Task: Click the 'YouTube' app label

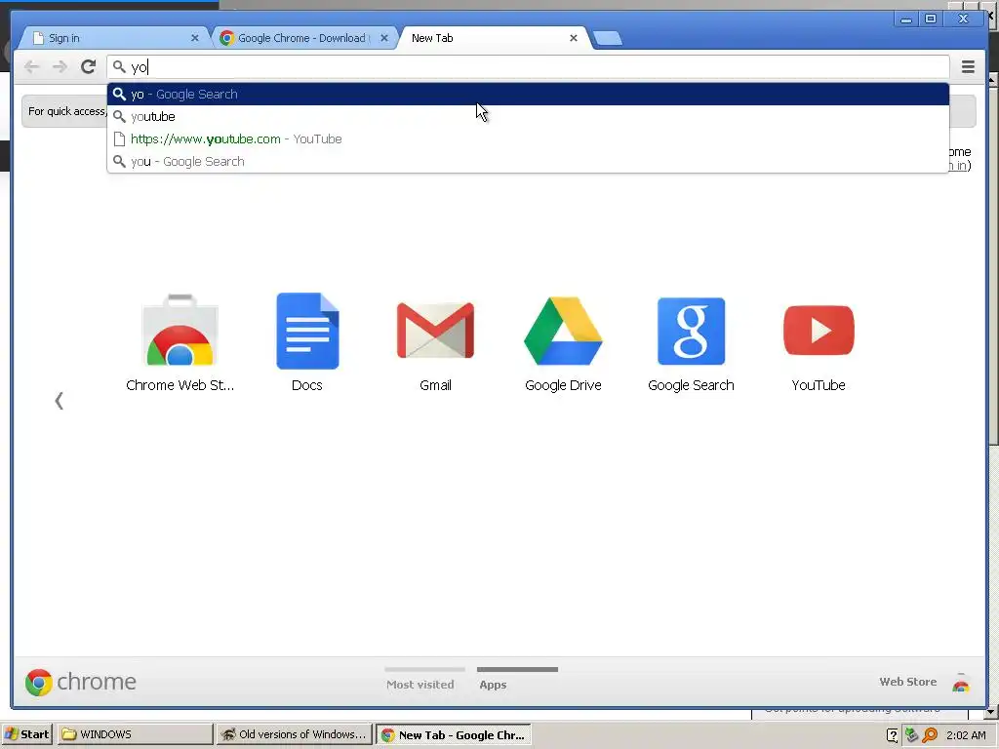Action: [819, 385]
